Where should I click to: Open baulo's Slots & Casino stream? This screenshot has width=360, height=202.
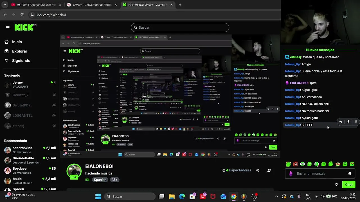30,181
